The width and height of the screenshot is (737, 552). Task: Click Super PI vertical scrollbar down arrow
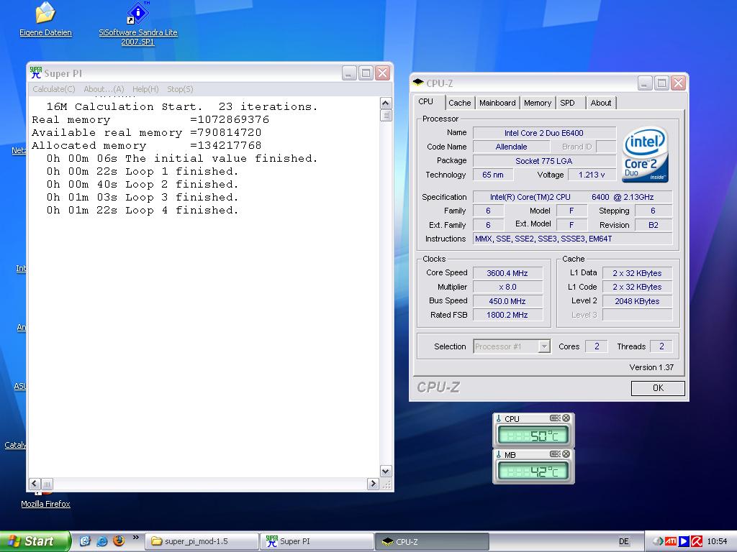[x=386, y=471]
